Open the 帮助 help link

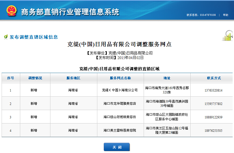(x=225, y=15)
